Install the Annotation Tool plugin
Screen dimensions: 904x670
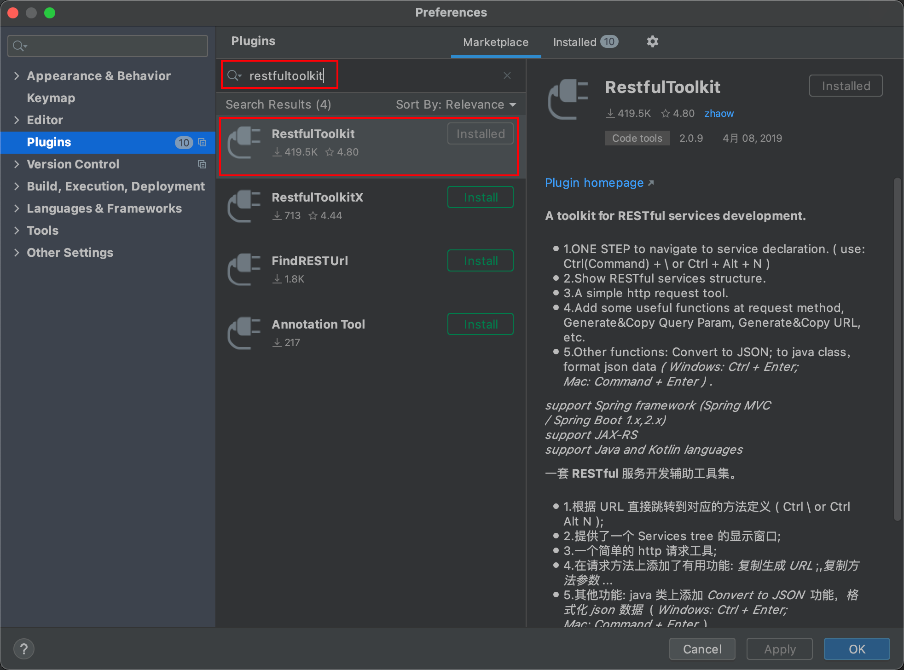(x=481, y=324)
